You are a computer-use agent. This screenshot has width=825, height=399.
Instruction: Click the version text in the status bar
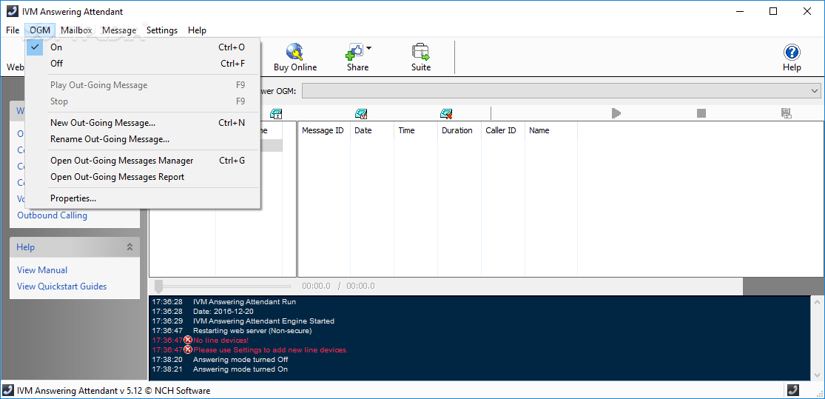tap(114, 391)
